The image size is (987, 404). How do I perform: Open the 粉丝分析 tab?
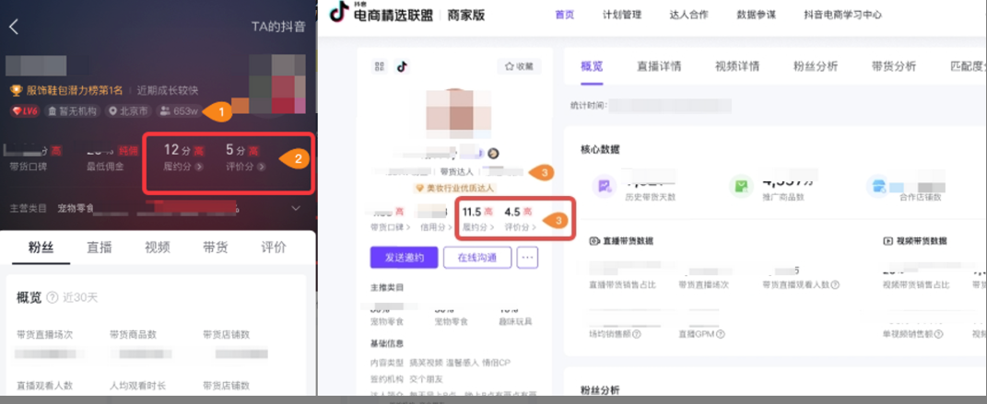point(815,66)
